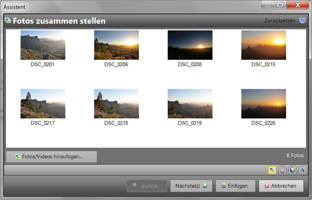Open the text 'A' step icon
Image resolution: width=312 pixels, height=200 pixels.
click(302, 170)
